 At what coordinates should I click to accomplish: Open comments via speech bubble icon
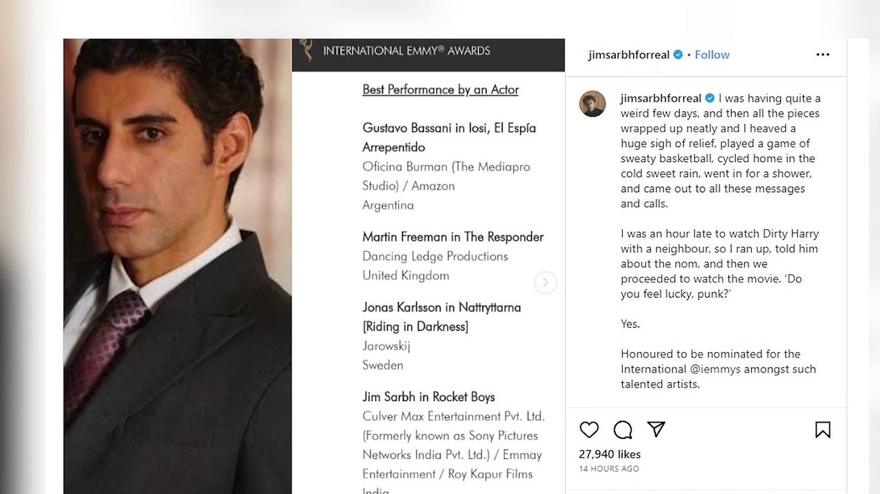click(x=623, y=430)
